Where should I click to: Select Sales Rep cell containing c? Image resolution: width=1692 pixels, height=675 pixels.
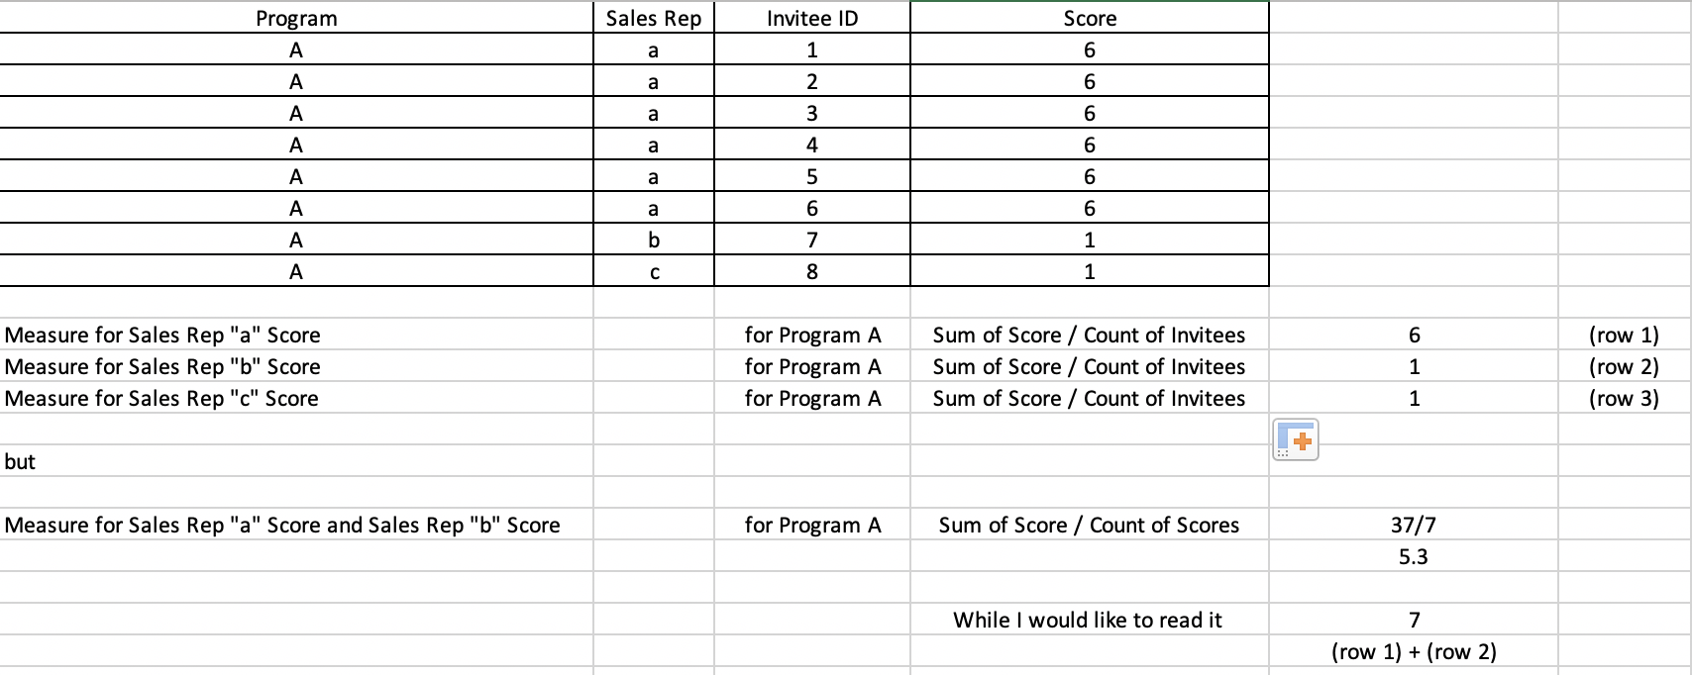click(x=654, y=271)
